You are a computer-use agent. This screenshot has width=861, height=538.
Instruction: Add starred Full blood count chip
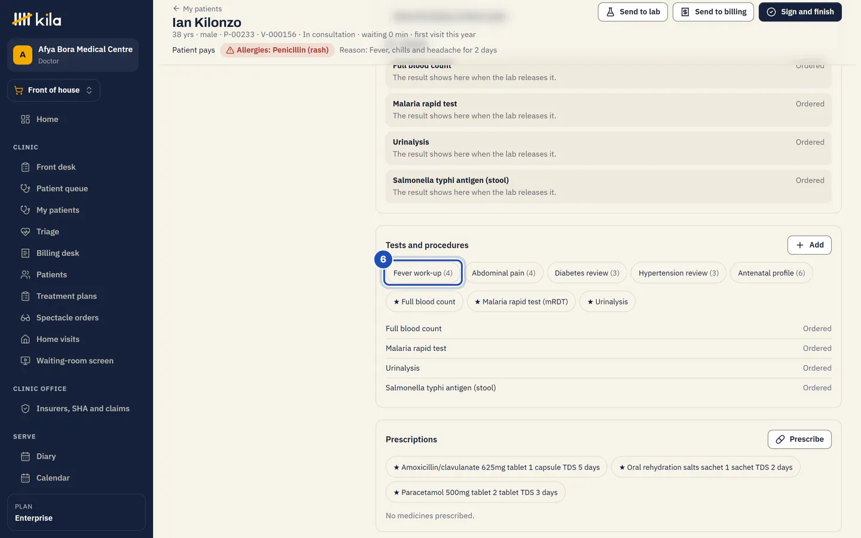pos(425,302)
